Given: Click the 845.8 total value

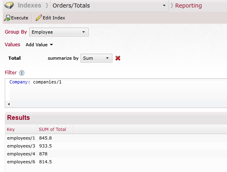Looking at the screenshot, I should tap(45, 138).
